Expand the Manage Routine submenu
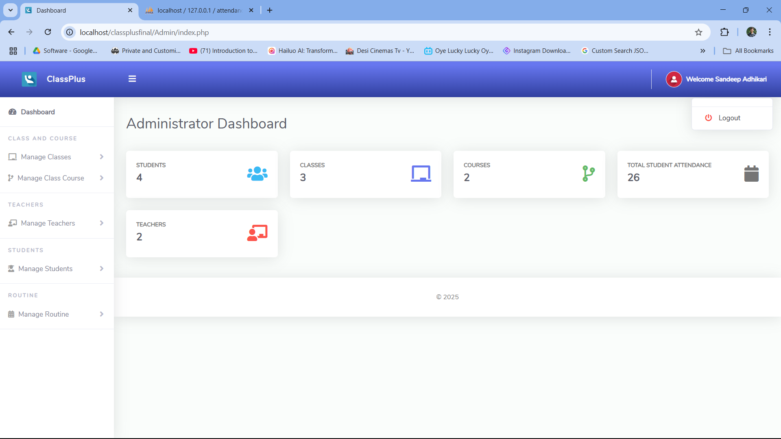Screen dimensions: 781x439 pyautogui.click(x=101, y=314)
